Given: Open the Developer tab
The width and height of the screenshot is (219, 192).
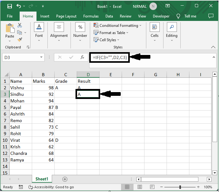Looking at the screenshot, I should tap(161, 16).
